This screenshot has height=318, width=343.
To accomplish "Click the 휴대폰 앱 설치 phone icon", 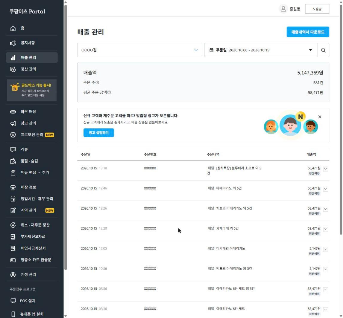I will coord(13,314).
